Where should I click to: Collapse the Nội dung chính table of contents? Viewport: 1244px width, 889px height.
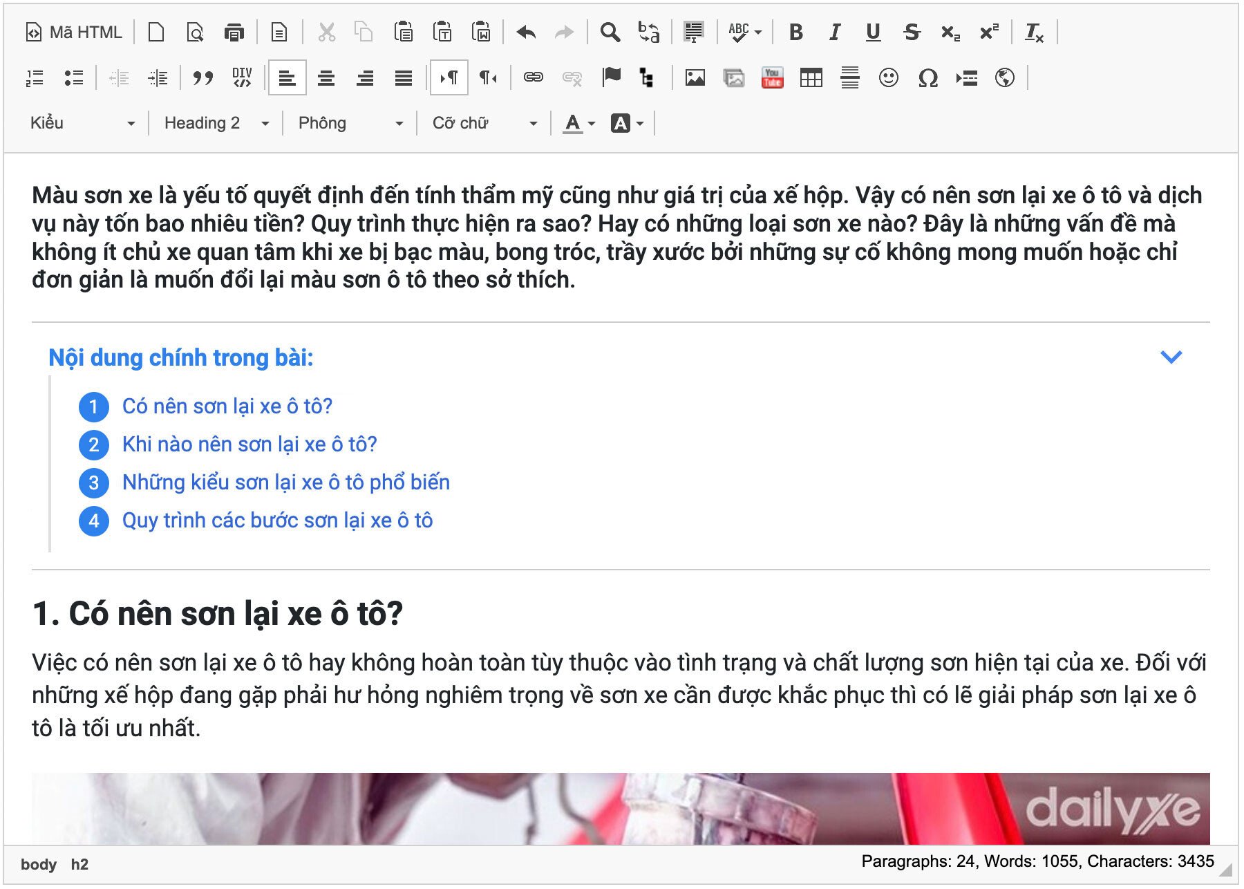1171,357
